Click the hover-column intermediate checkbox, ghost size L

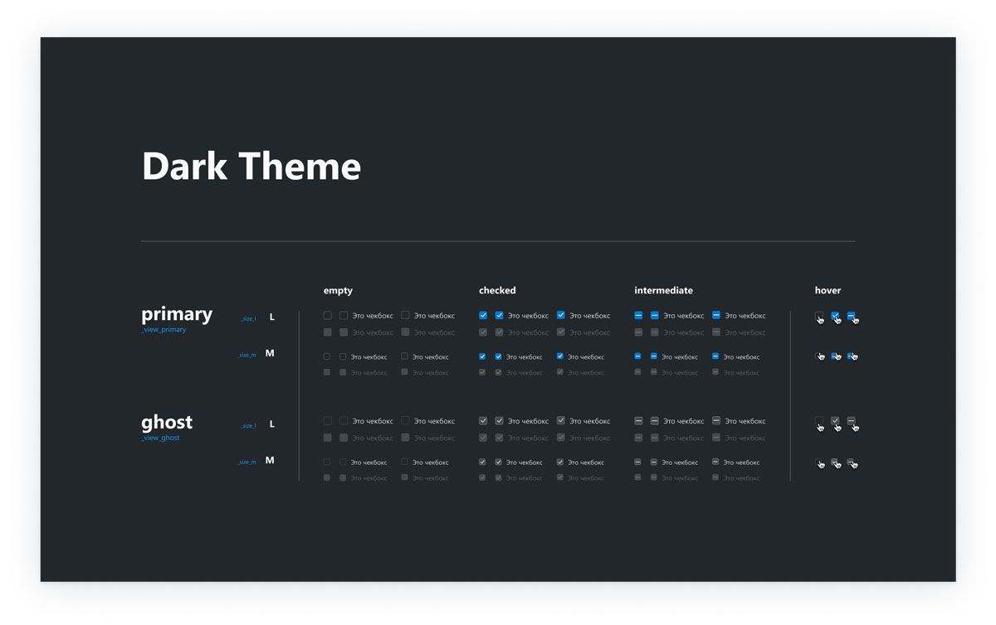click(x=852, y=421)
